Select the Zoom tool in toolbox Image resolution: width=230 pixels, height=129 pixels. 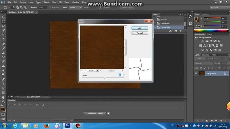(3, 102)
